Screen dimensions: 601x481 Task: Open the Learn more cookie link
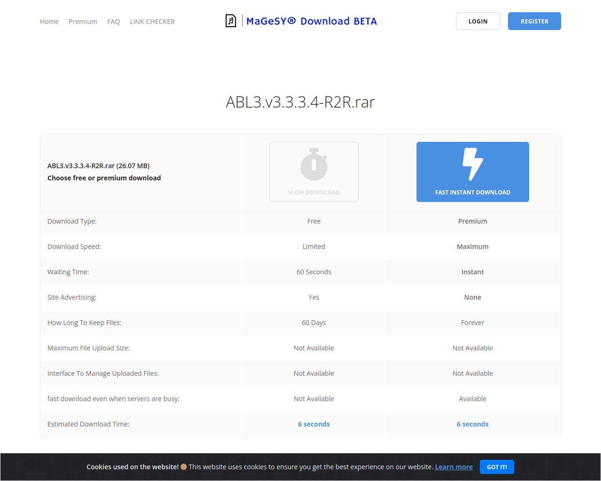(x=454, y=467)
